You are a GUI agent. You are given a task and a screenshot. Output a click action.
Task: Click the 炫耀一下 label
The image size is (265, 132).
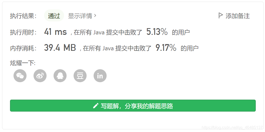click(23, 63)
